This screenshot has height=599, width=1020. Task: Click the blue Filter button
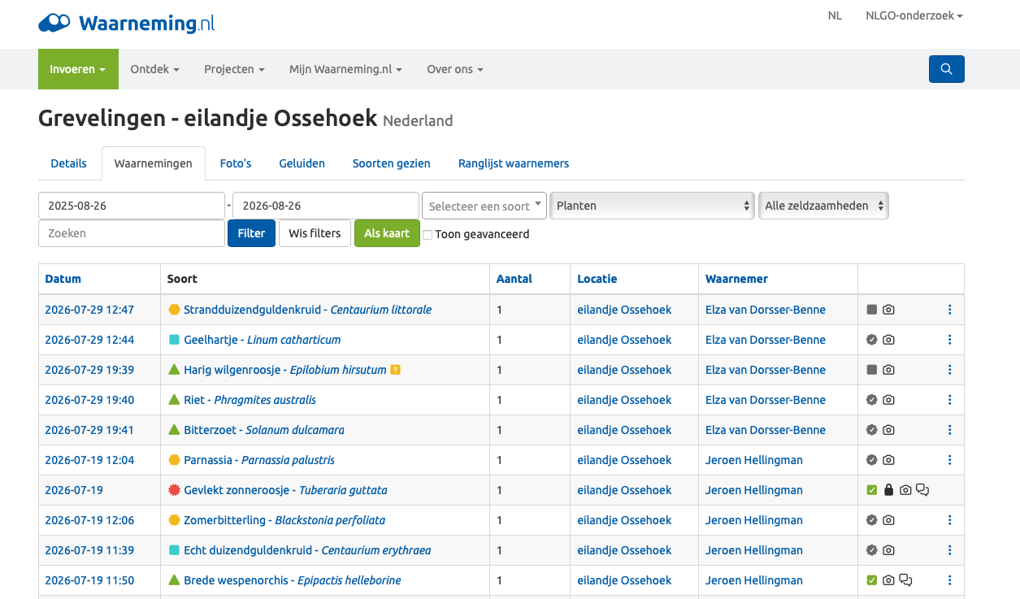click(x=251, y=233)
